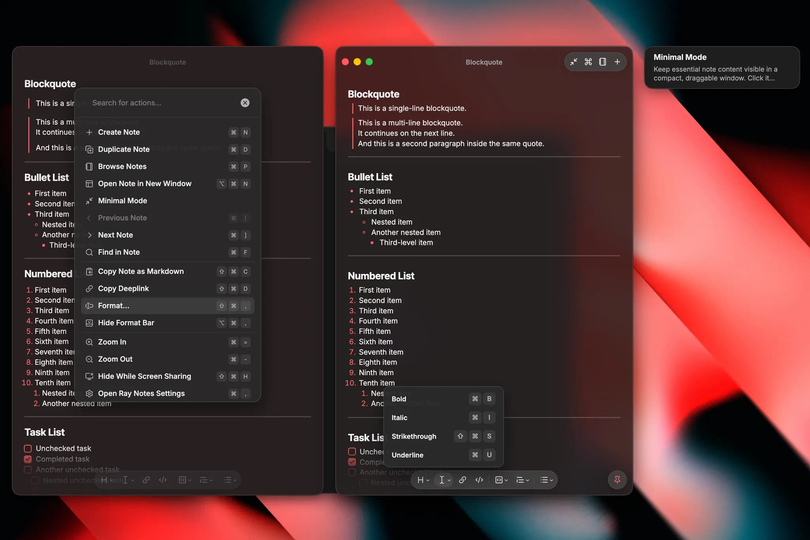Click the link icon in the left window format bar
This screenshot has height=540, width=810.
[146, 480]
